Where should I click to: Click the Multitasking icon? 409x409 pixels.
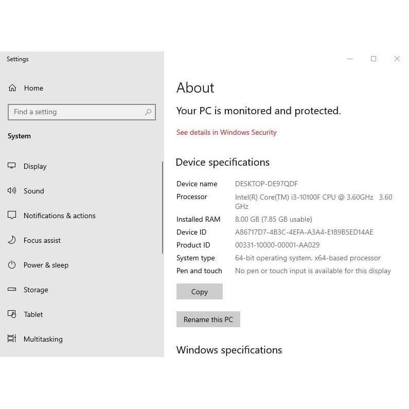[x=12, y=339]
